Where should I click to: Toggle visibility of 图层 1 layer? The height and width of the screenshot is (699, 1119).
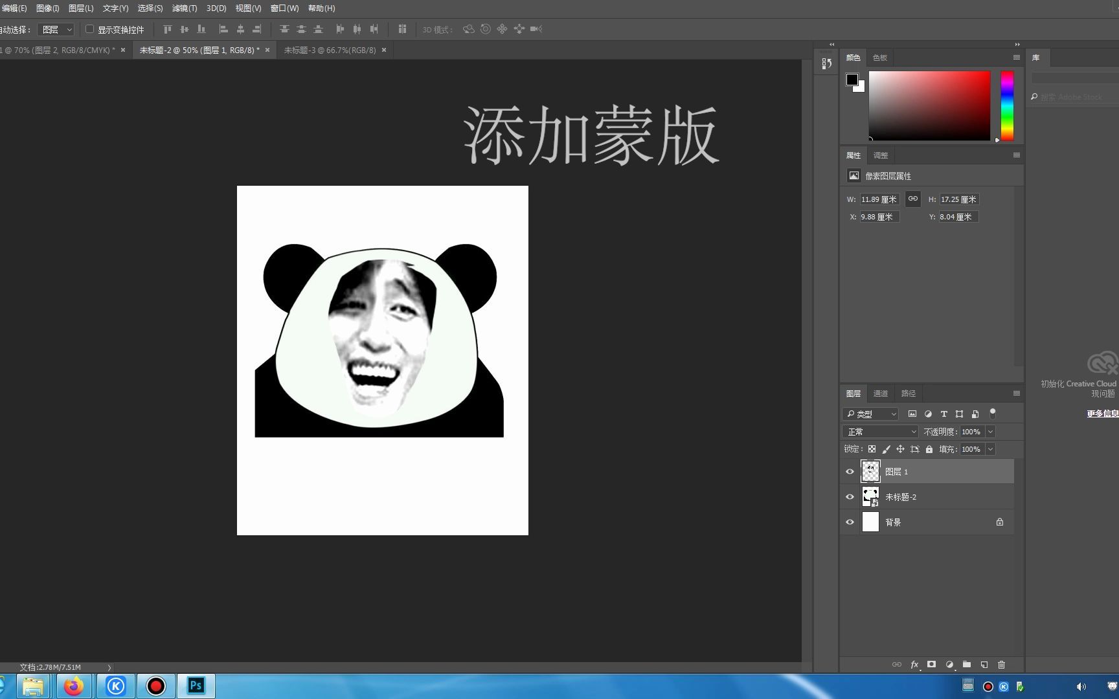[x=850, y=471]
